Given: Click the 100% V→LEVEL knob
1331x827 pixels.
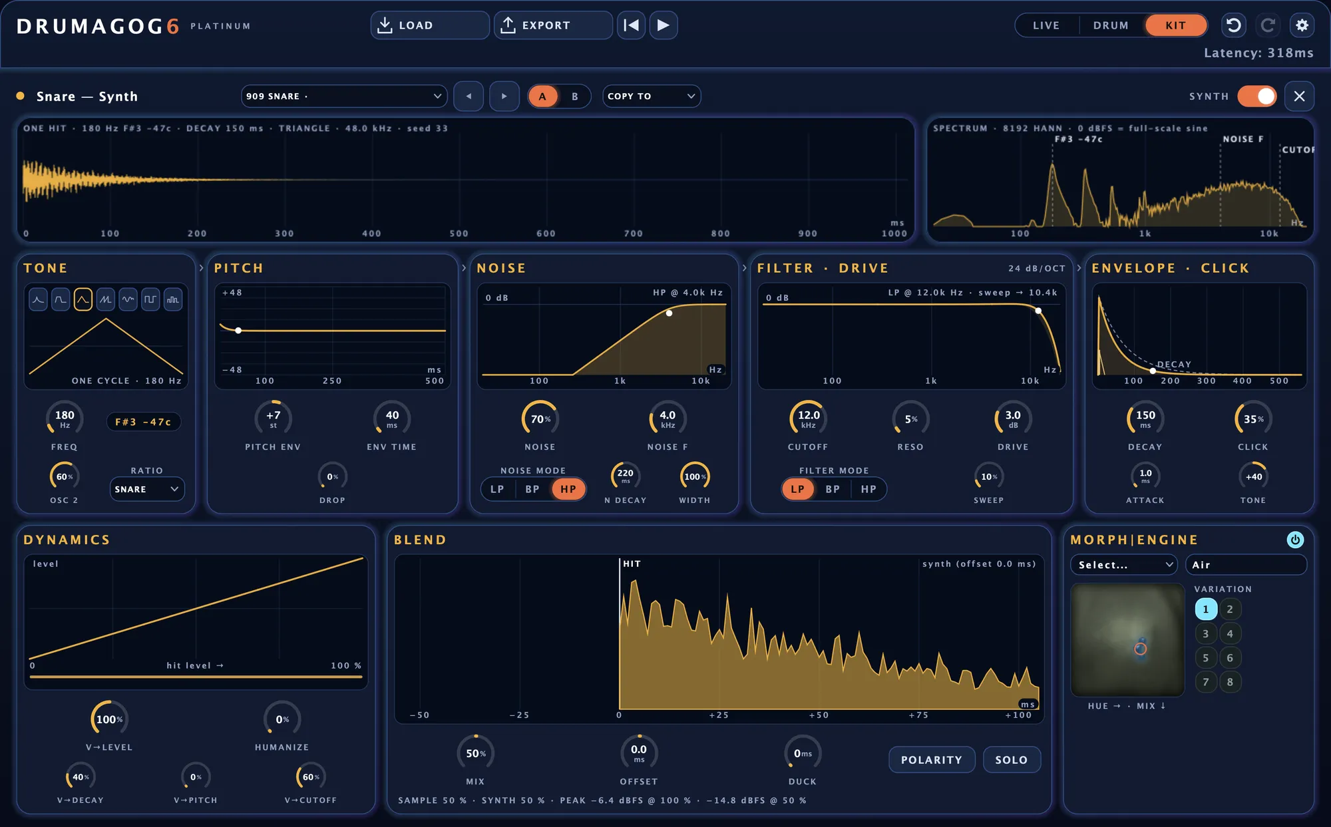Looking at the screenshot, I should point(109,719).
